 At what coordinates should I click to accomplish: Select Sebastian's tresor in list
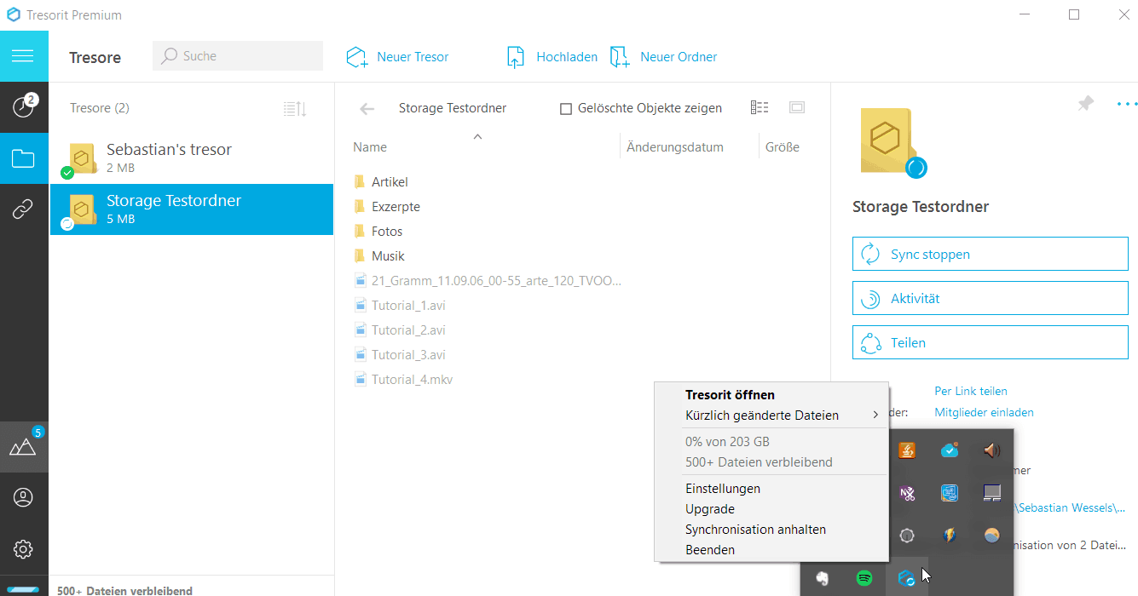[192, 158]
